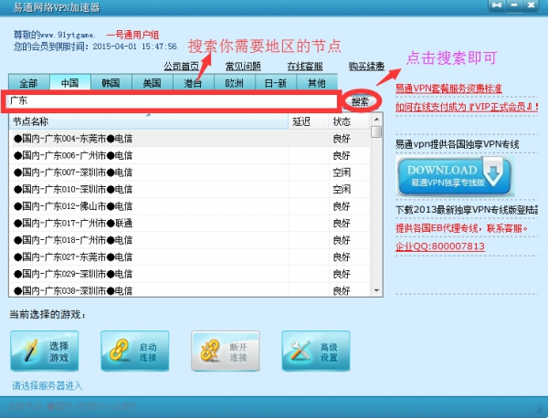Screen dimensions: 548x418
Task: Click the 选择游戏 (Select Game) button
Action: [x=44, y=352]
